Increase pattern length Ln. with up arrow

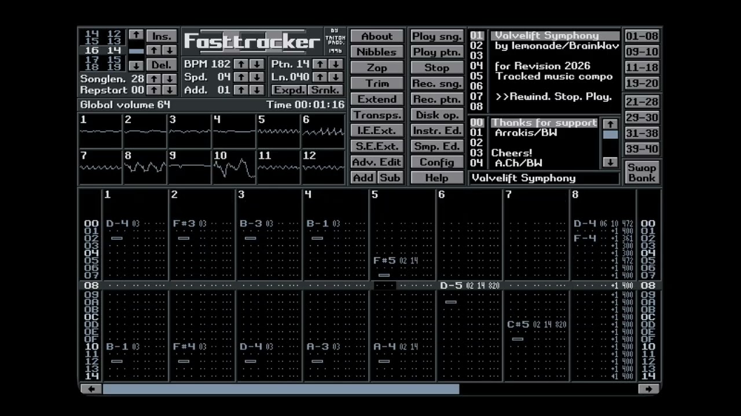(320, 77)
